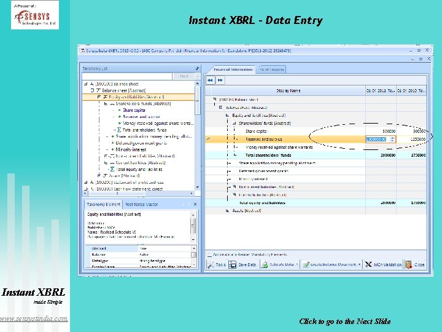Expand [100200] Statement of profit and loss node
The width and height of the screenshot is (442, 332).
coord(86,183)
